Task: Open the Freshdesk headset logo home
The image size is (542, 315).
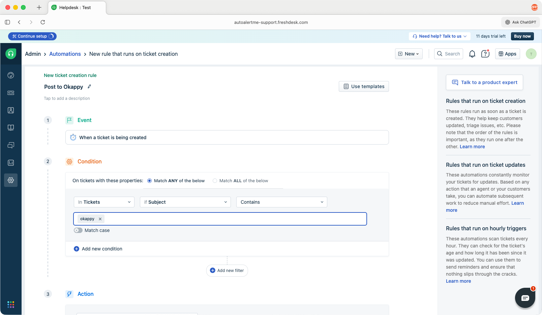Action: click(x=11, y=53)
